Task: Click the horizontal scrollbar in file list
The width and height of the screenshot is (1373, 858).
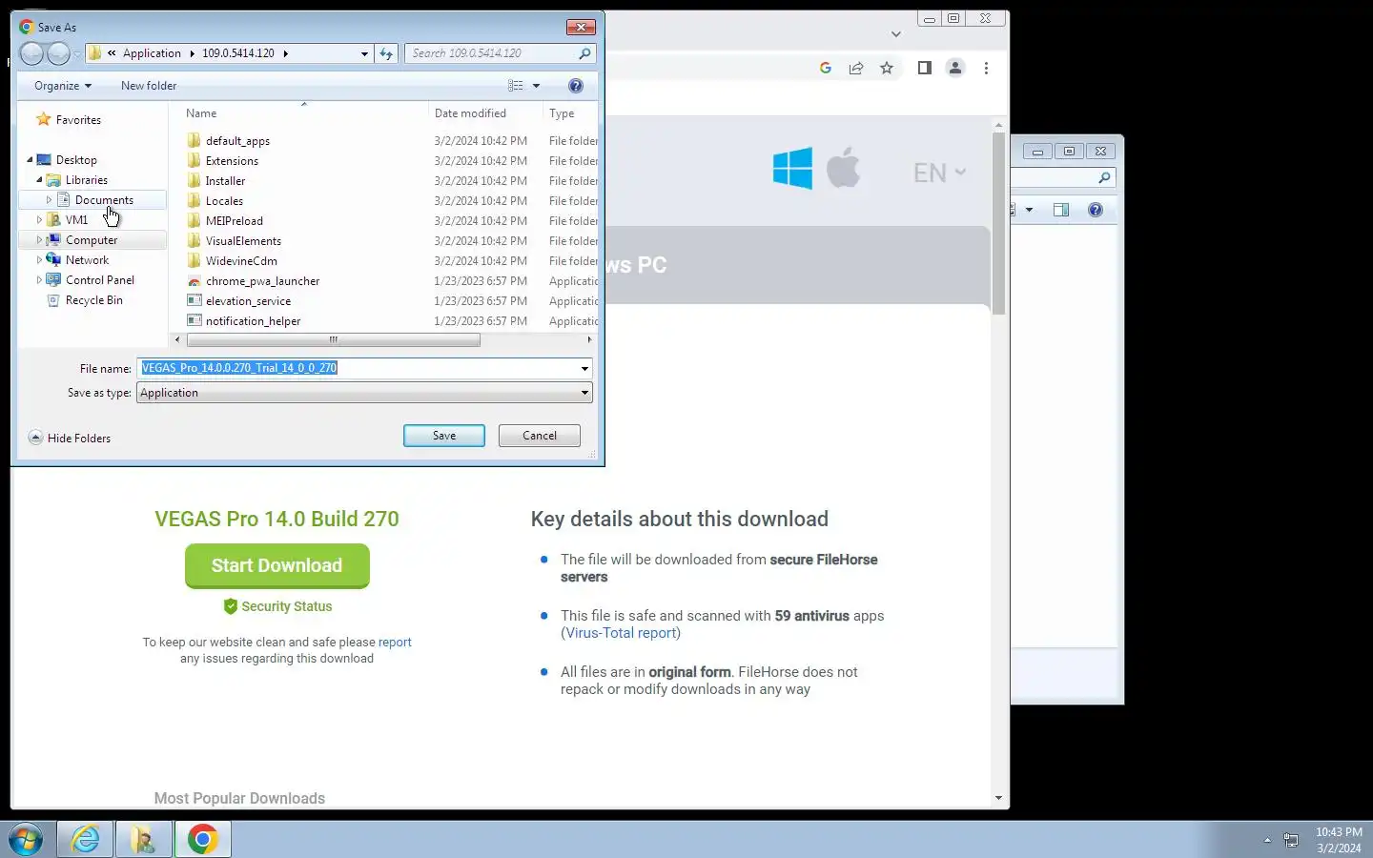Action: click(334, 339)
